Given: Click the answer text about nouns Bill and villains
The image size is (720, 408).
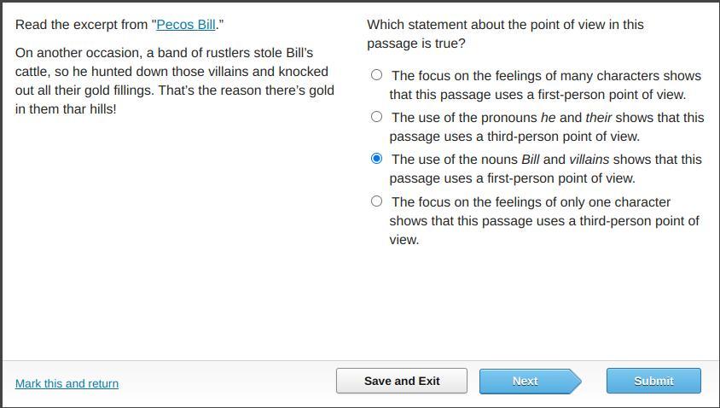Looking at the screenshot, I should coord(545,169).
